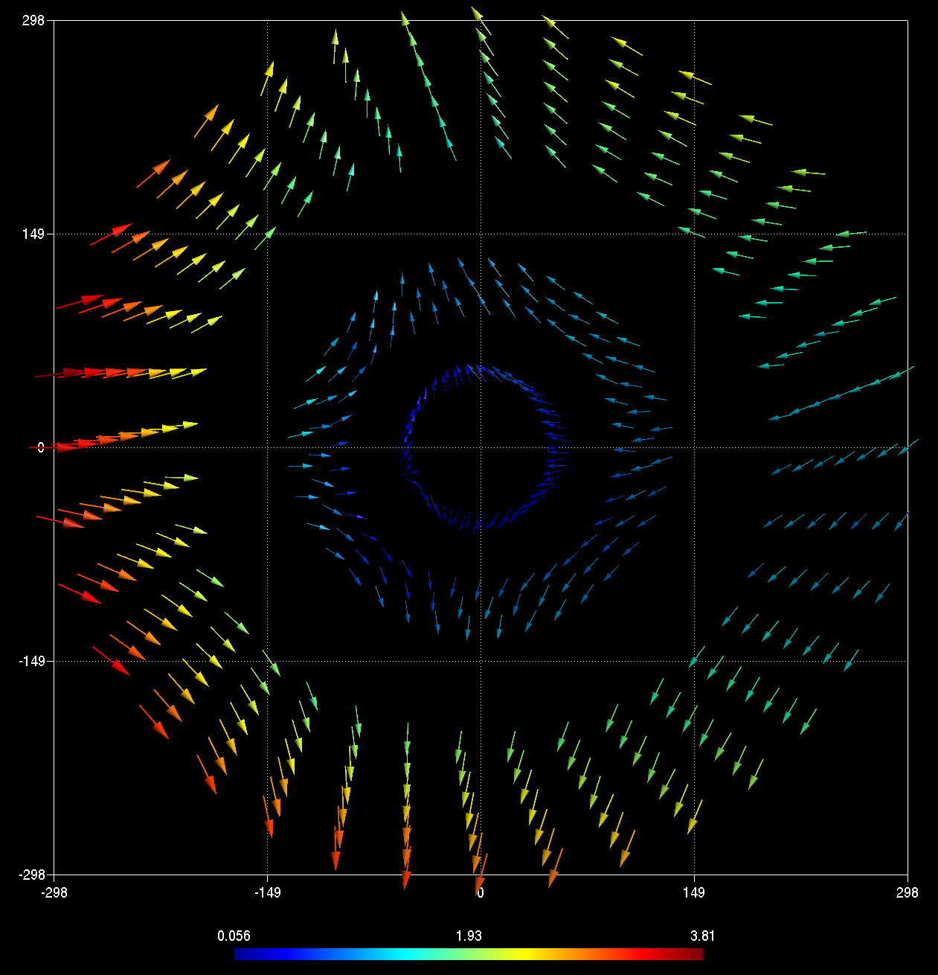This screenshot has height=975, width=938.
Task: Click the 149 label on the horizontal axis
Action: [x=694, y=892]
